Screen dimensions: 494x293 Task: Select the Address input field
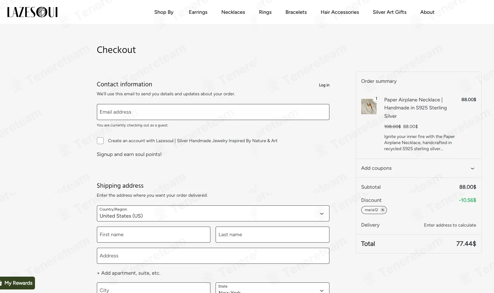tap(213, 256)
